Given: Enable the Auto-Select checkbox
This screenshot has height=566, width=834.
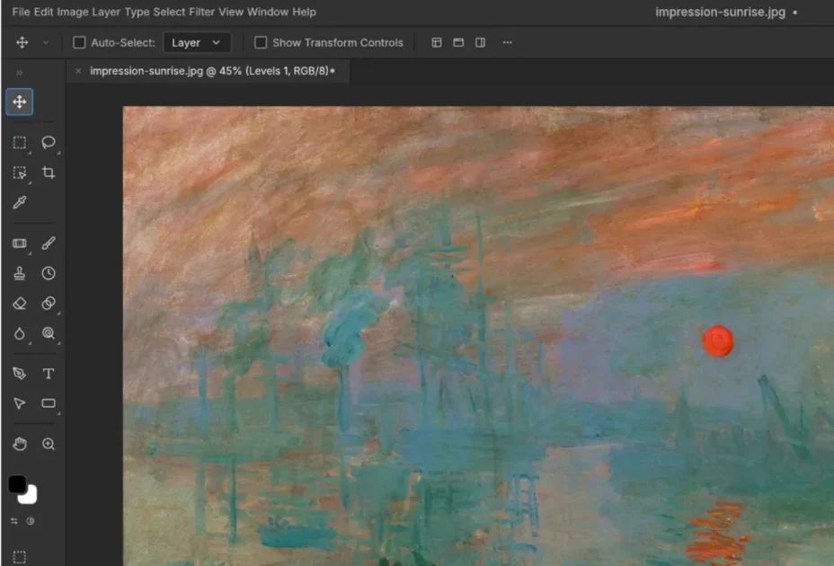Looking at the screenshot, I should tap(79, 42).
